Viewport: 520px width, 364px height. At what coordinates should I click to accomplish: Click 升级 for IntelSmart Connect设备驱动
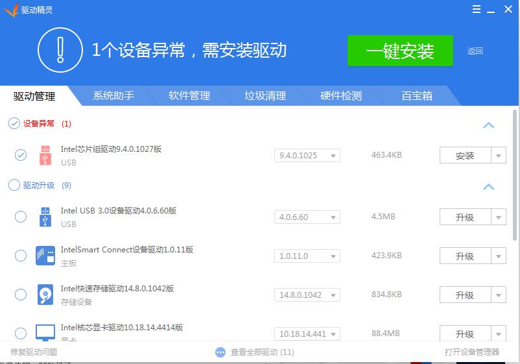465,256
